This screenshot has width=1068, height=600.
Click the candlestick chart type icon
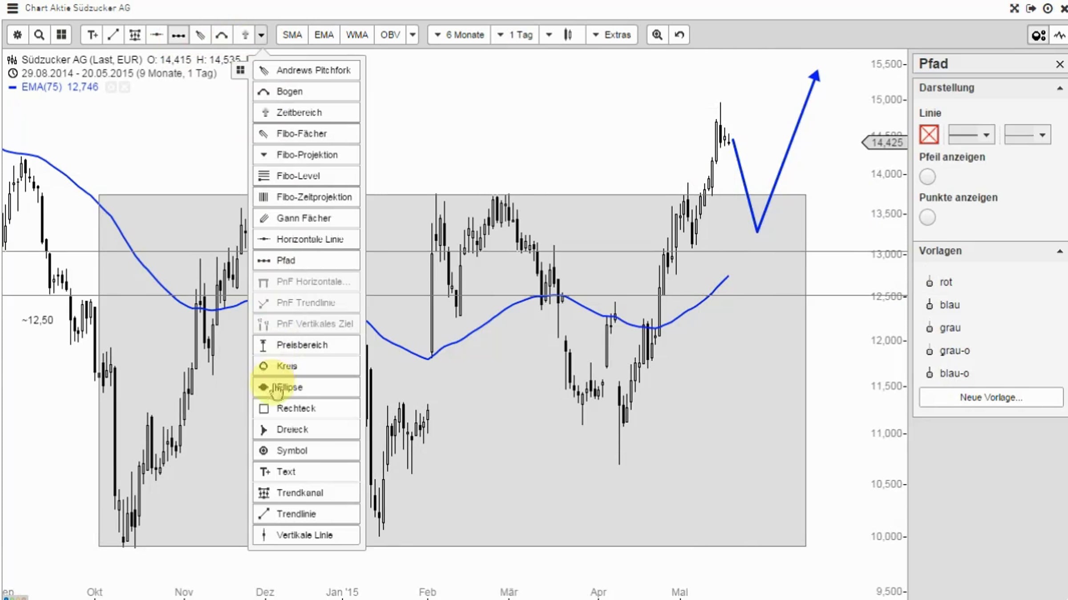[568, 35]
